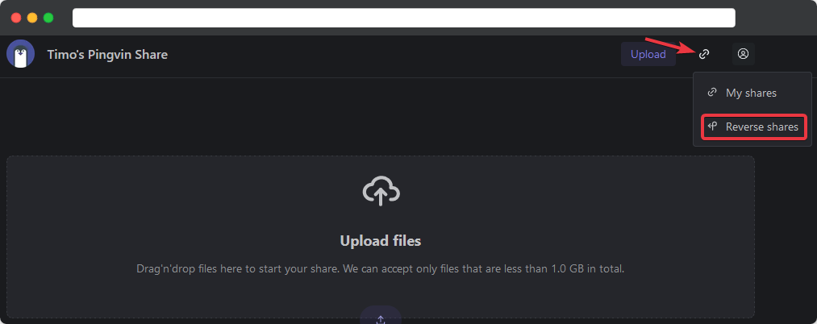Minimize window using the yellow button
The image size is (817, 324).
click(x=32, y=18)
